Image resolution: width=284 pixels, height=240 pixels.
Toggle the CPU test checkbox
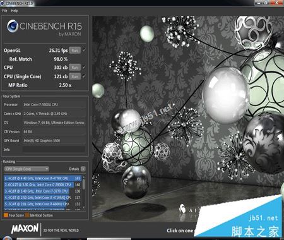click(84, 68)
